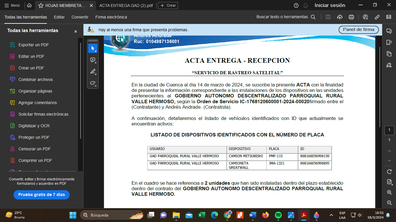
Task: Open the bookmarks panel icon
Action: click(389, 42)
